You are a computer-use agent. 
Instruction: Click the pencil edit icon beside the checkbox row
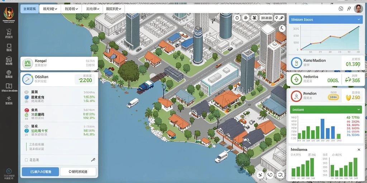click(93, 160)
